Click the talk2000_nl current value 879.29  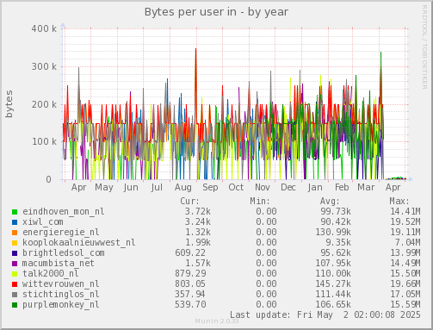point(190,274)
